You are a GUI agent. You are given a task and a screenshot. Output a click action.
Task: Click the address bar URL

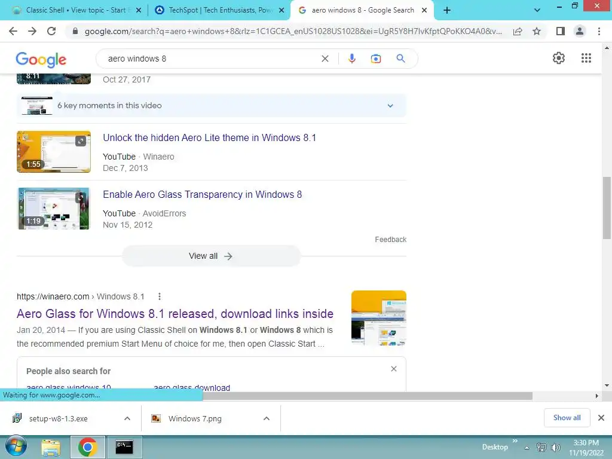point(293,31)
